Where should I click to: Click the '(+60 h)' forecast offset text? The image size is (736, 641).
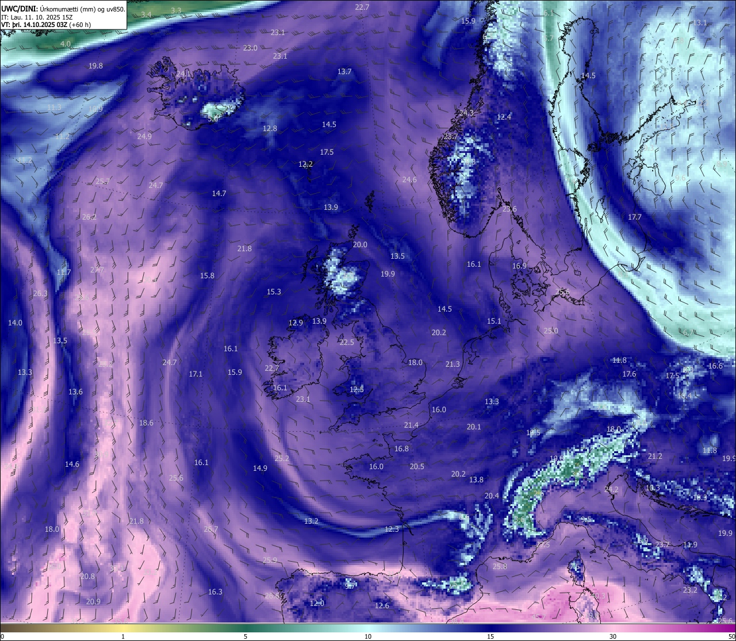(x=80, y=25)
